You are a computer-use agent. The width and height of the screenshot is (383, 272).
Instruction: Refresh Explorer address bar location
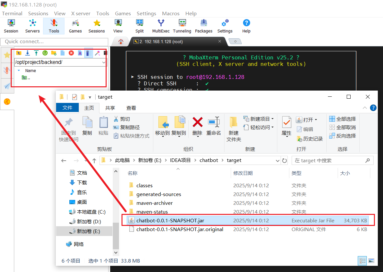(284, 160)
